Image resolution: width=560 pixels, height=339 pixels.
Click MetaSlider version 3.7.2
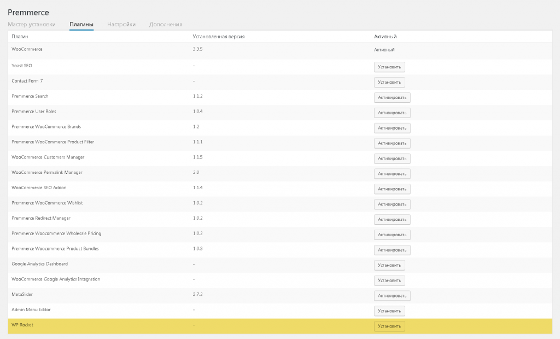197,294
